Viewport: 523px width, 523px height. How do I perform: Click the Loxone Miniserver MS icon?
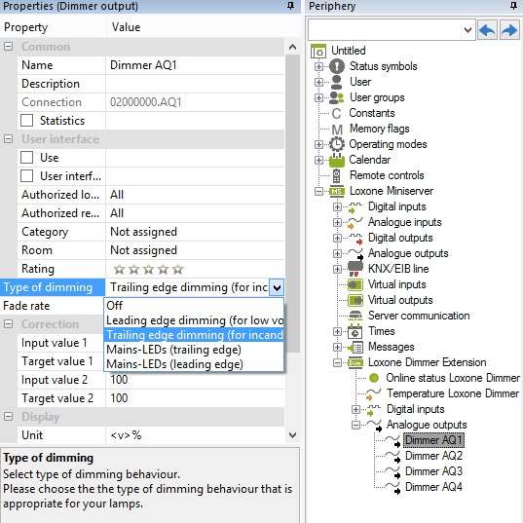click(337, 191)
